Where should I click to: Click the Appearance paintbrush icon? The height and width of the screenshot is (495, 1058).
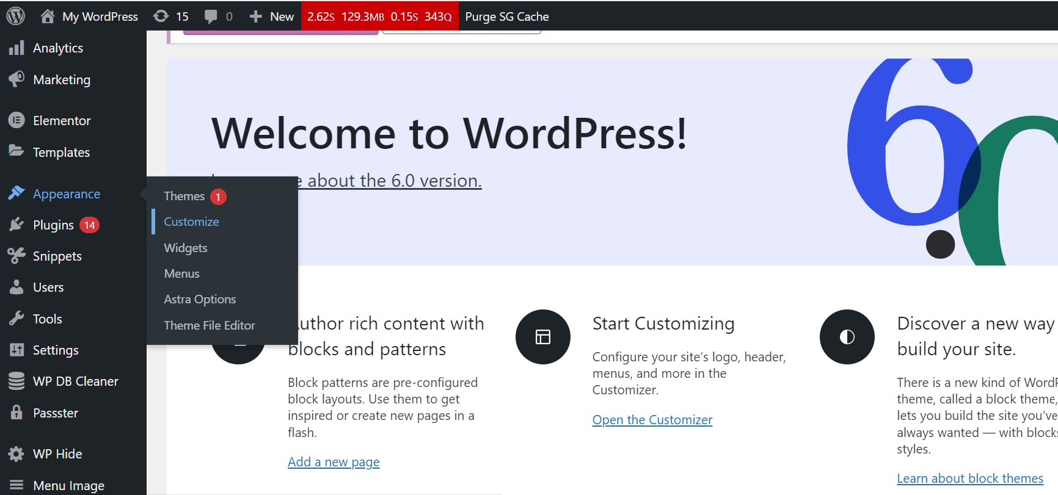tap(16, 193)
